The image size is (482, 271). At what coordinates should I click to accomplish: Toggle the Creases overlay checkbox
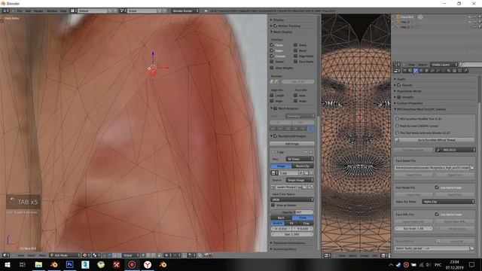[x=272, y=56]
